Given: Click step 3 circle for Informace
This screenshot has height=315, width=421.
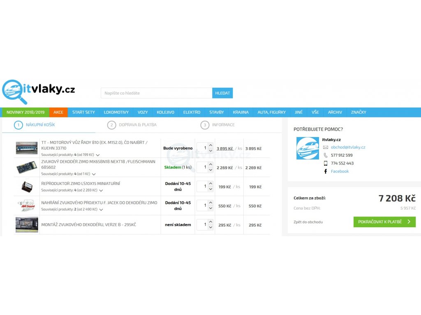Looking at the screenshot, I should tap(205, 125).
